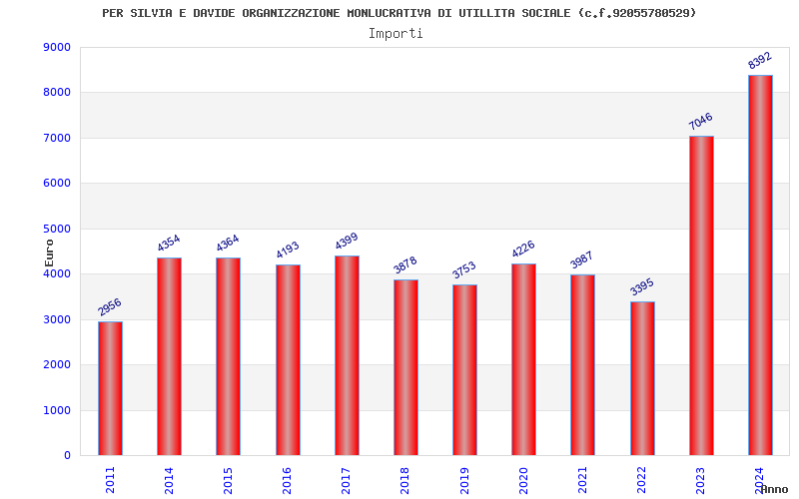The image size is (799, 499).
Task: Click the y-axis tick 2000
Action: click(57, 365)
